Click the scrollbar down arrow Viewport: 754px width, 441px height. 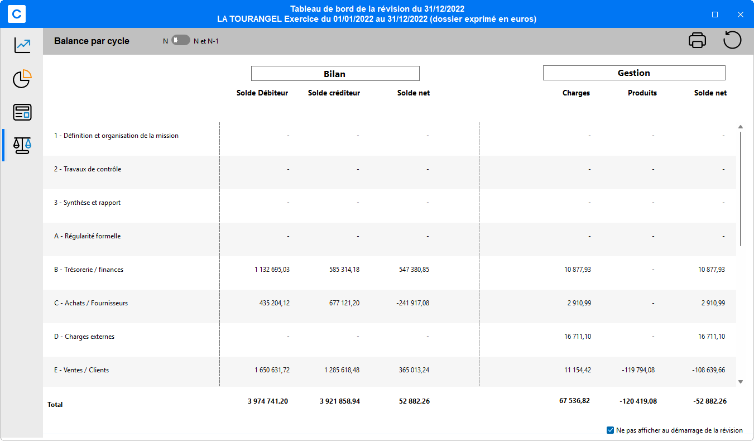click(x=741, y=382)
